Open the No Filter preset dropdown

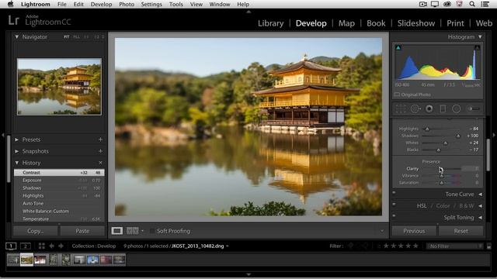click(x=455, y=246)
